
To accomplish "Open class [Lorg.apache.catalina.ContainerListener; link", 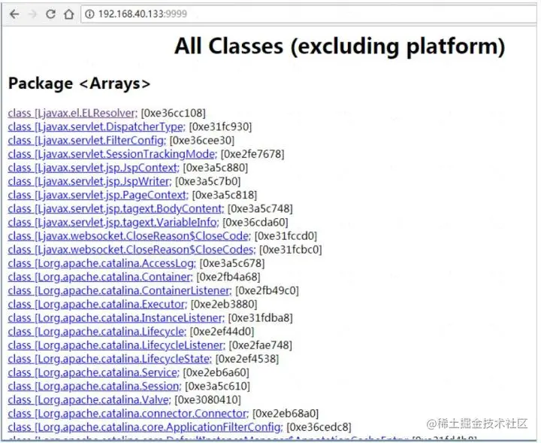I will 119,291.
